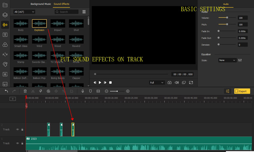
Task: Start voiceover with microphone icon
Action: tap(82, 91)
